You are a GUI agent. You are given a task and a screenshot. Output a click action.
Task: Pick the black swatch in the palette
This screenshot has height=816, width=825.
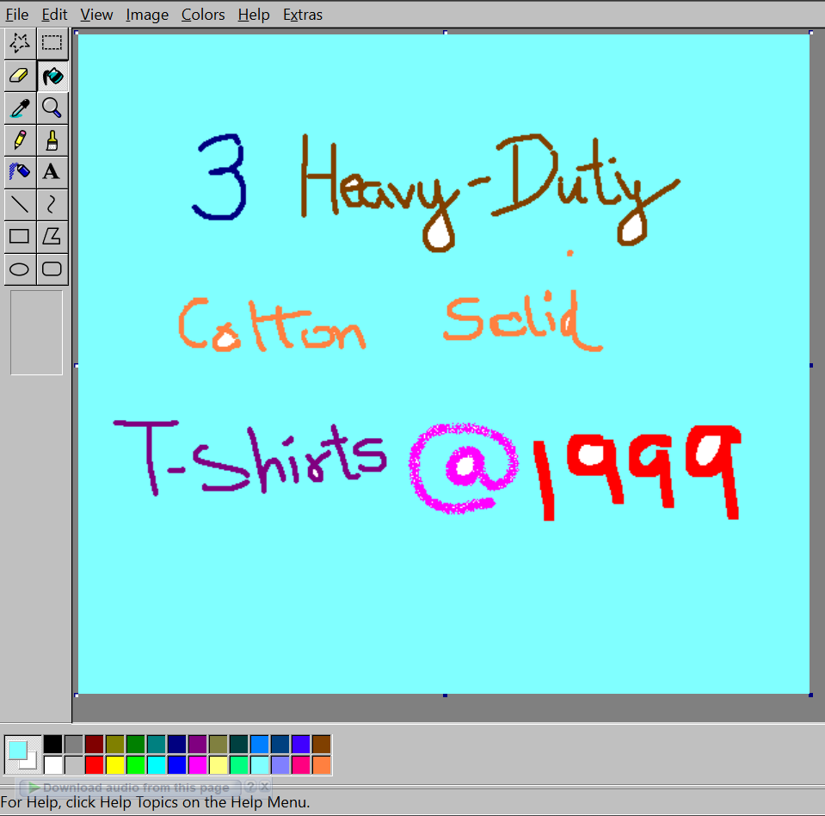[52, 745]
